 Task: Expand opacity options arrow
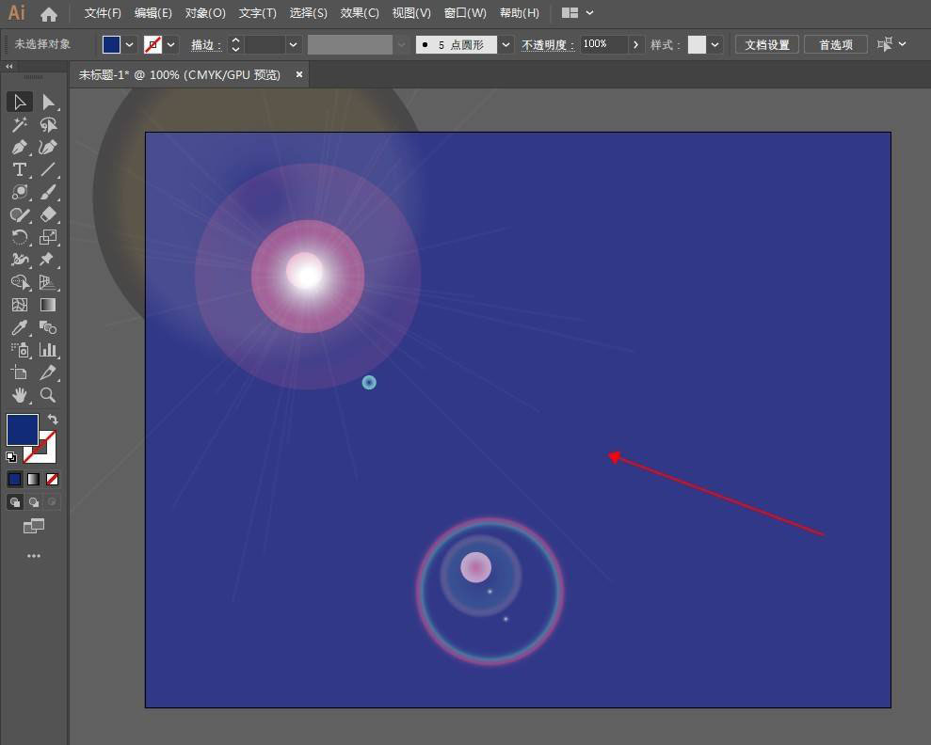point(636,45)
